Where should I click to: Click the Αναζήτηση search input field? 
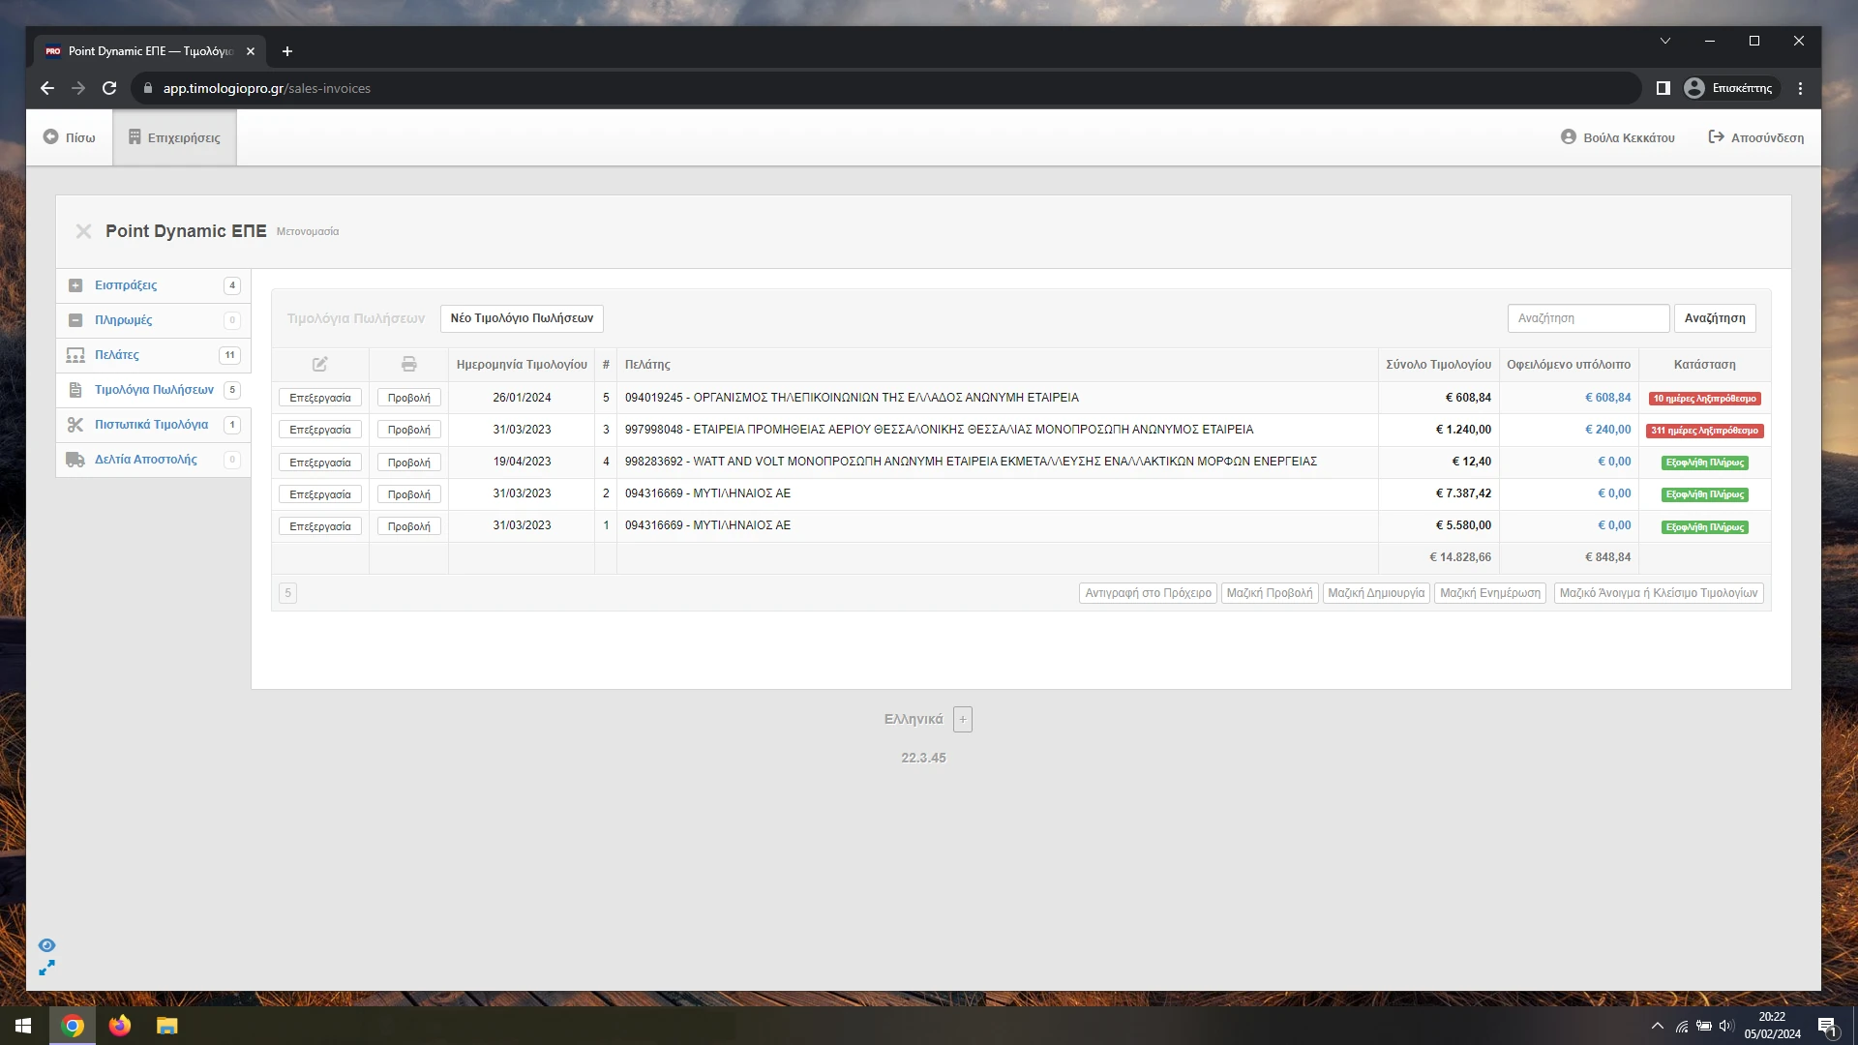point(1588,318)
